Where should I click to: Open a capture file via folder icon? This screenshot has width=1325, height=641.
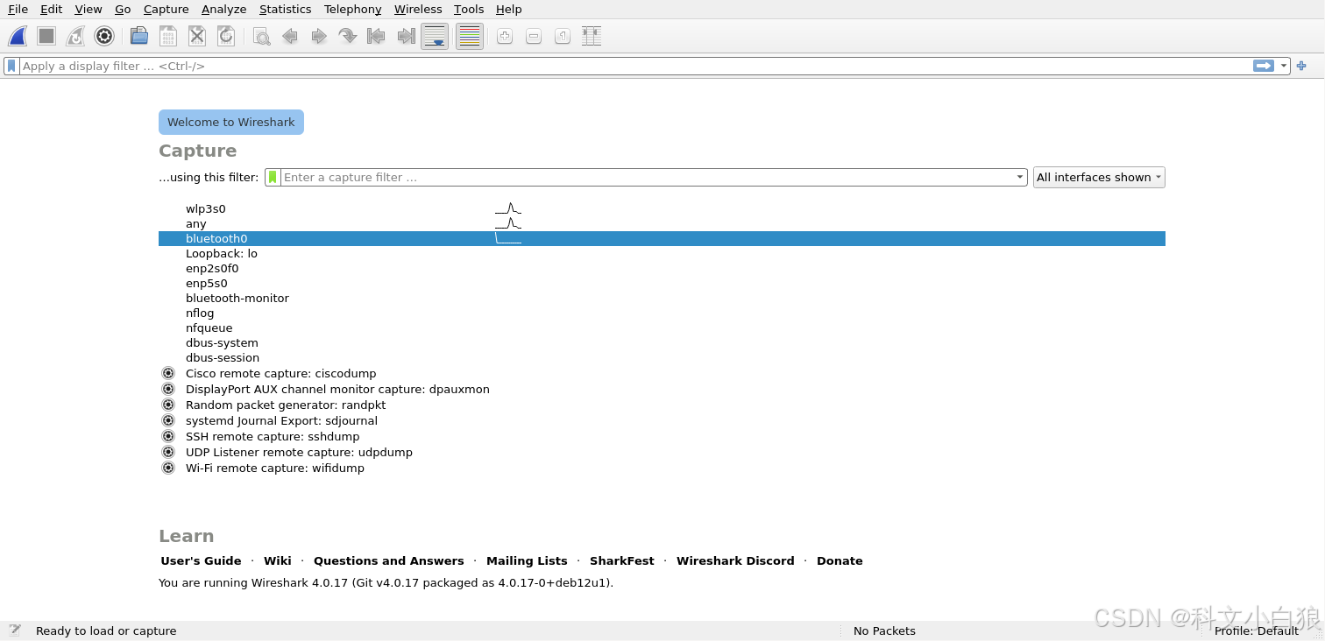(x=138, y=36)
